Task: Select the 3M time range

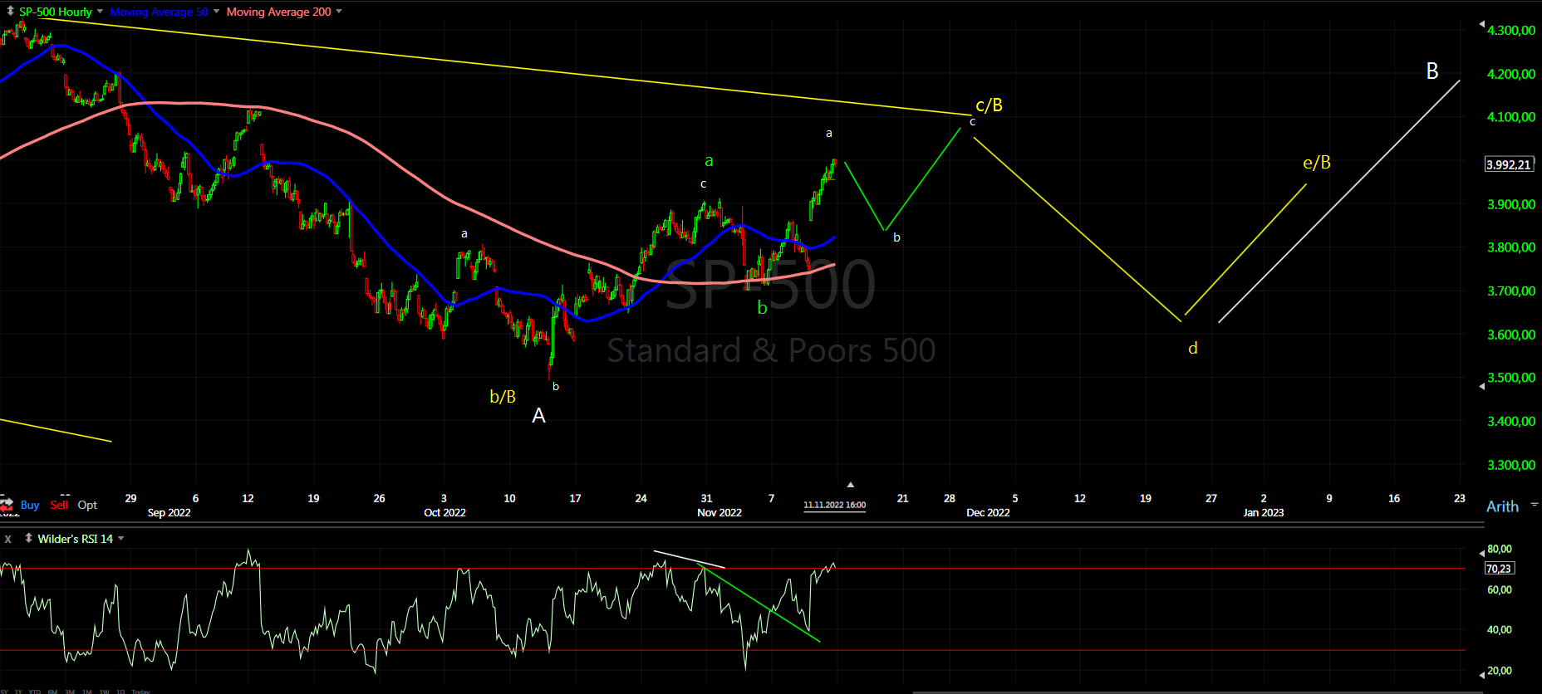Action: (70, 691)
